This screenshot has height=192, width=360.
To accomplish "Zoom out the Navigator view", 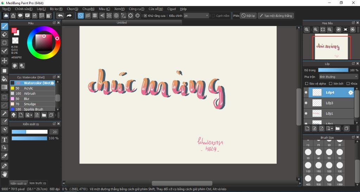I will [329, 29].
